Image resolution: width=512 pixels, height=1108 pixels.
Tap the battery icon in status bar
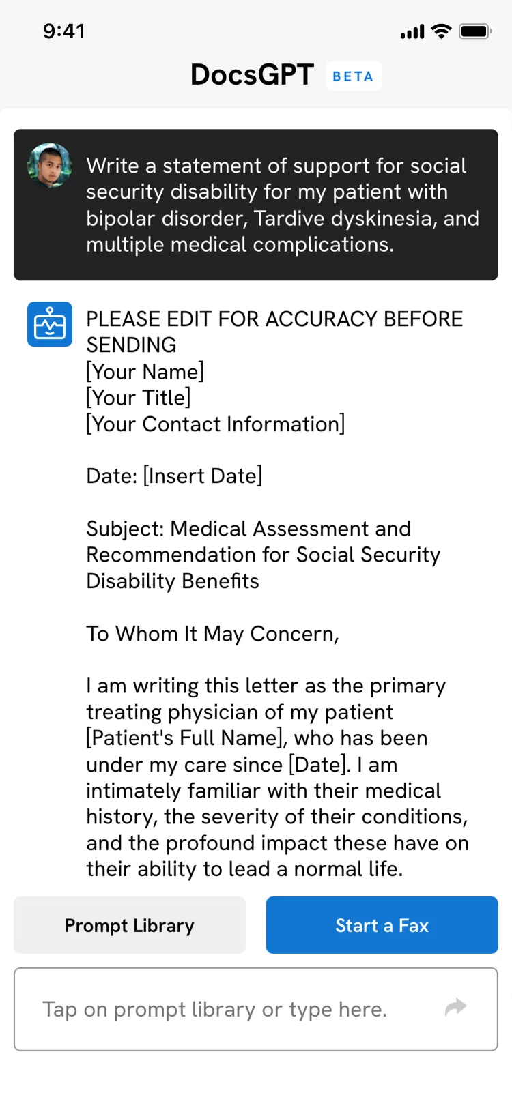pos(475,31)
